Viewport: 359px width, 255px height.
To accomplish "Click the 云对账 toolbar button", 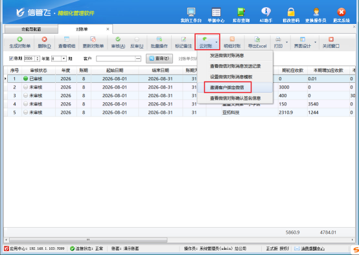I will (205, 43).
